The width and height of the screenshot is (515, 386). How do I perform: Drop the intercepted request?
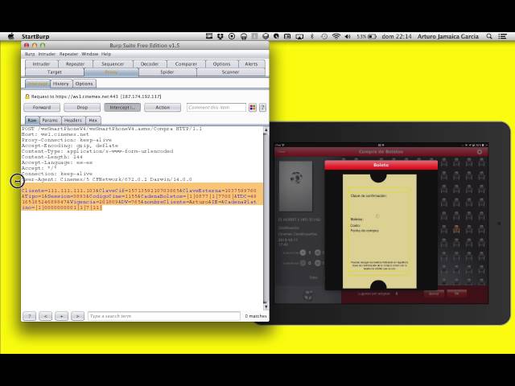82,108
